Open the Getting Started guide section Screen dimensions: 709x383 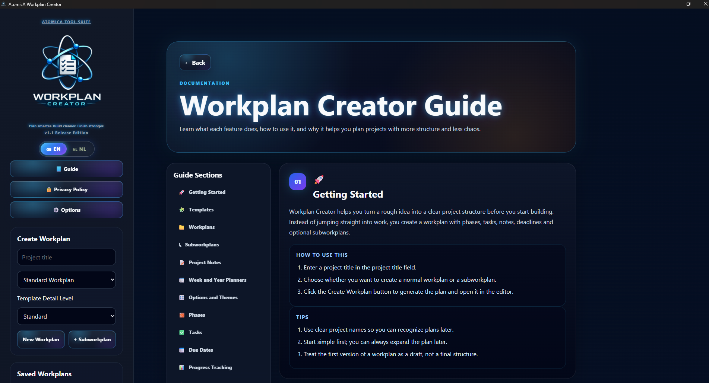click(218, 192)
